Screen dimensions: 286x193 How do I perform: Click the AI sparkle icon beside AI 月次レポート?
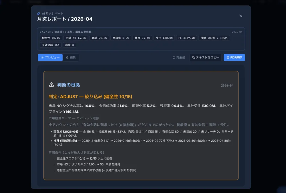point(39,13)
